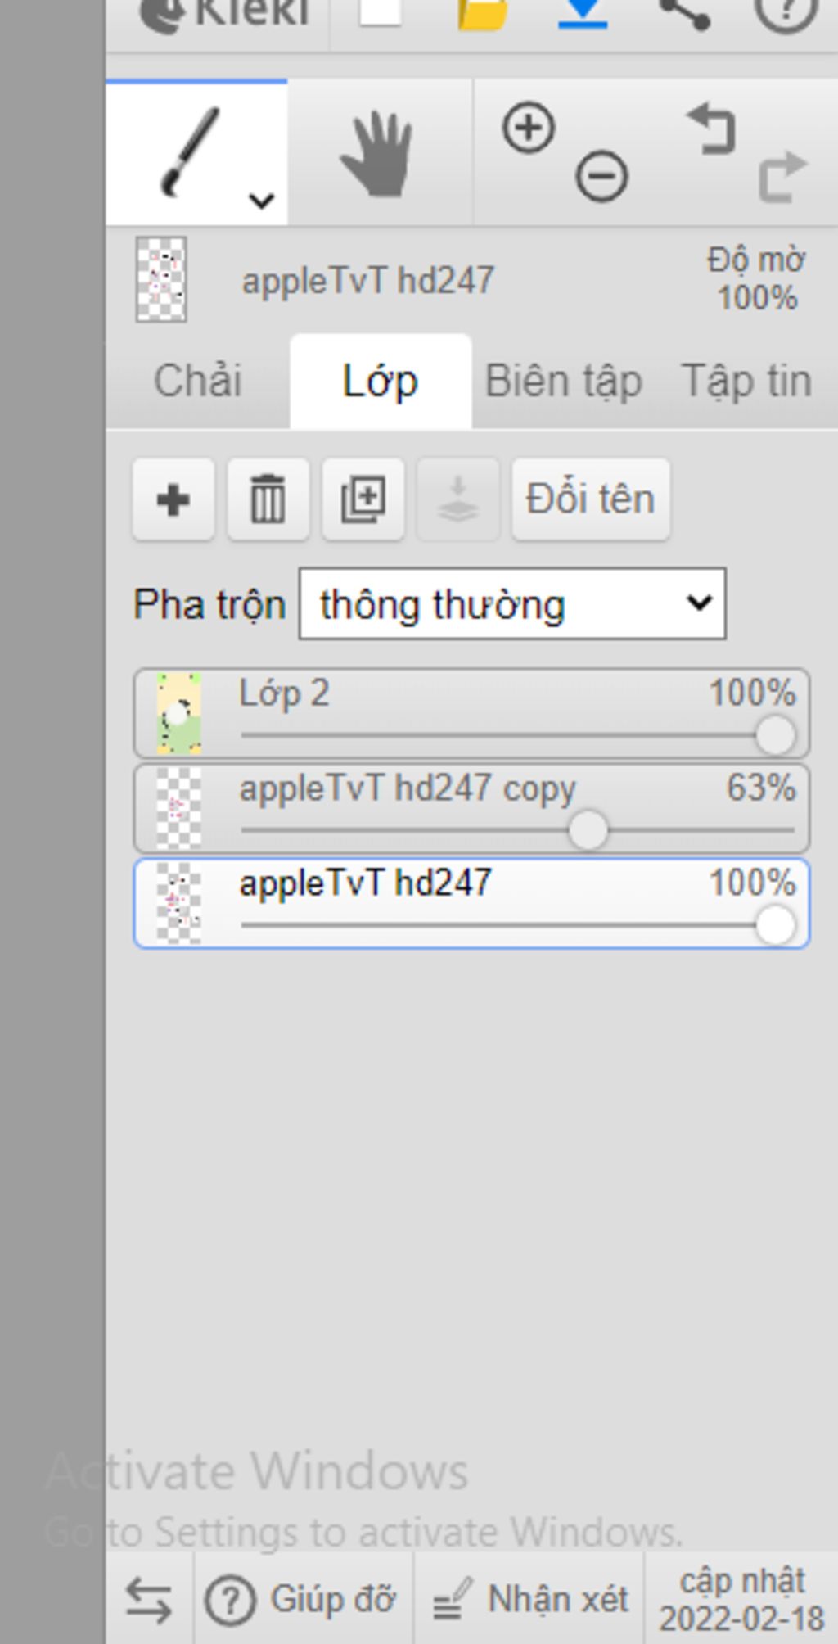Viewport: 838px width, 1644px height.
Task: Open the brush tool options chevron
Action: click(262, 200)
